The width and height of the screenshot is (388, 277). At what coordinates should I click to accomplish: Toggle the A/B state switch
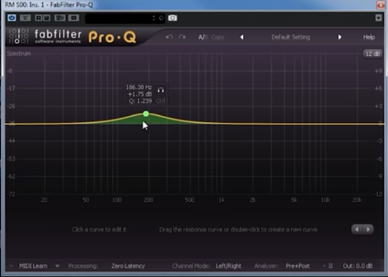click(x=203, y=37)
